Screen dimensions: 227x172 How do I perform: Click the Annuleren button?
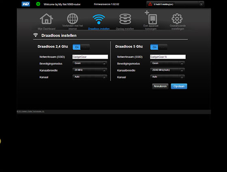click(160, 86)
